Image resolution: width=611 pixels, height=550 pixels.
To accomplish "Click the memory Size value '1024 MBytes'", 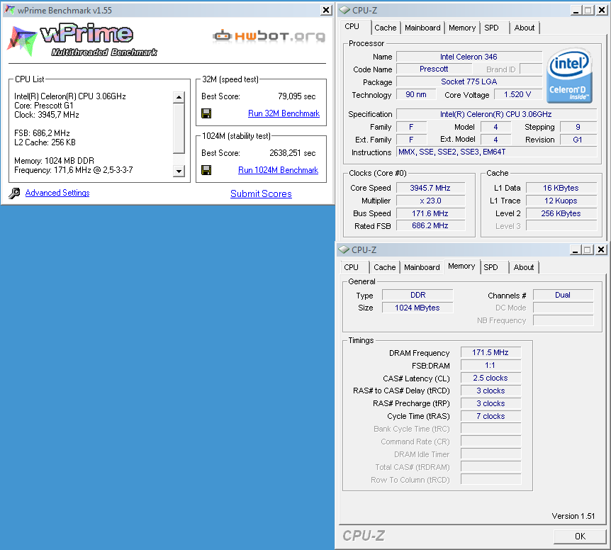I will pos(417,308).
